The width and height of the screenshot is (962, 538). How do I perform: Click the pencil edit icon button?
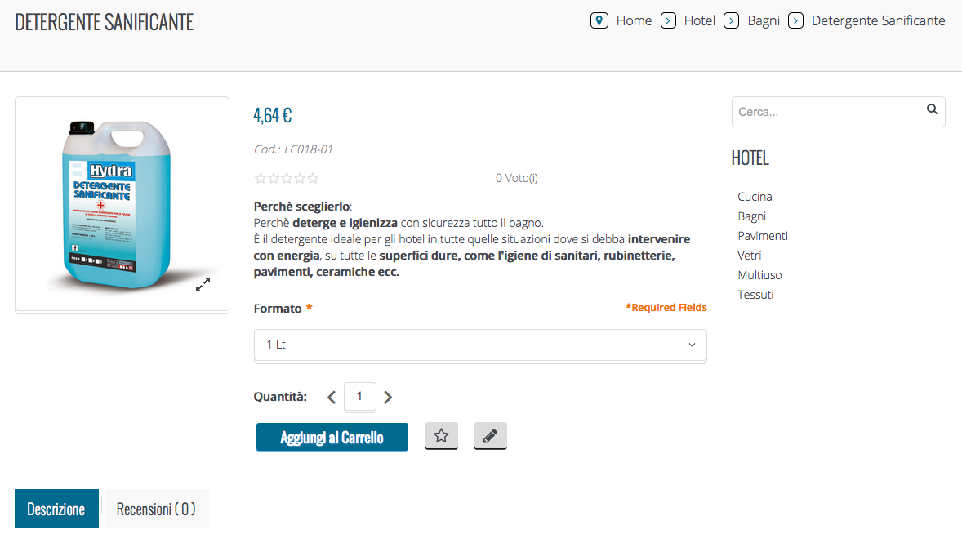tap(490, 436)
